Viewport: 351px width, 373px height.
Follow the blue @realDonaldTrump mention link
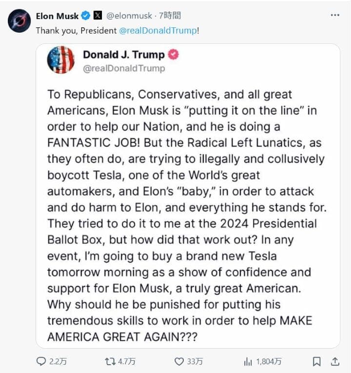157,30
